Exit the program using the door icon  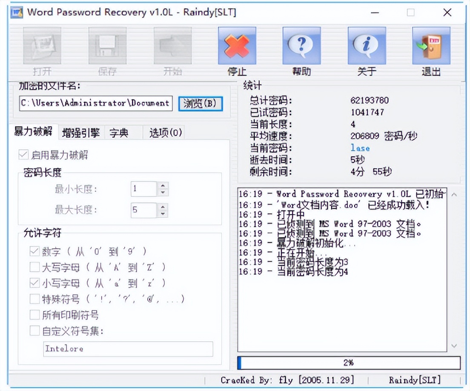[431, 45]
